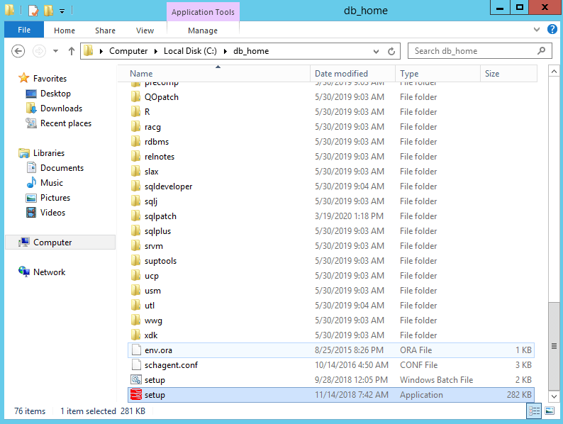Click the Properties quick access icon
This screenshot has width=563, height=424.
pos(33,11)
